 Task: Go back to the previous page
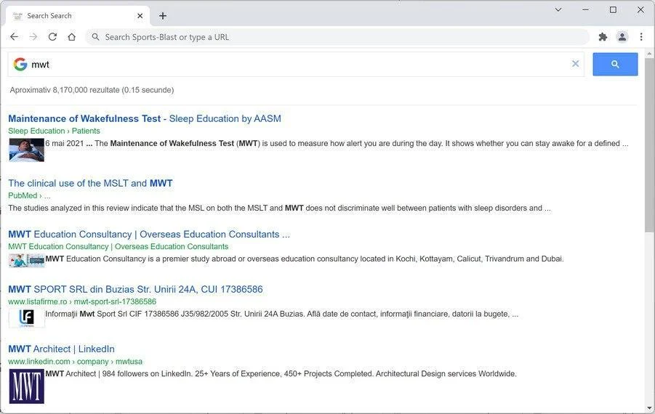15,37
